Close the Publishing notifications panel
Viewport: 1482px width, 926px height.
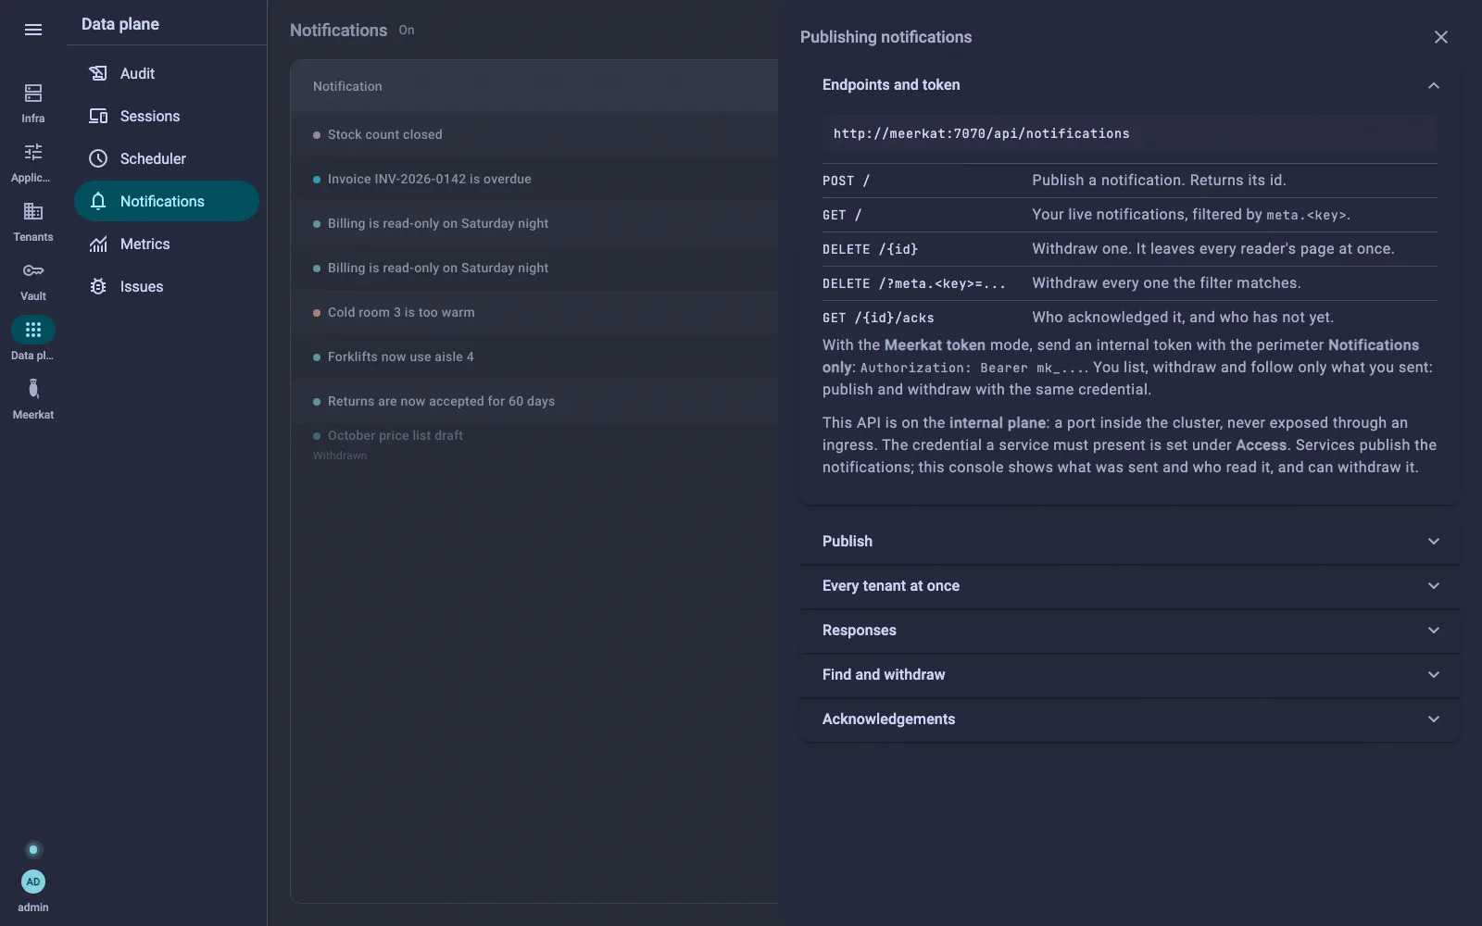pyautogui.click(x=1440, y=37)
